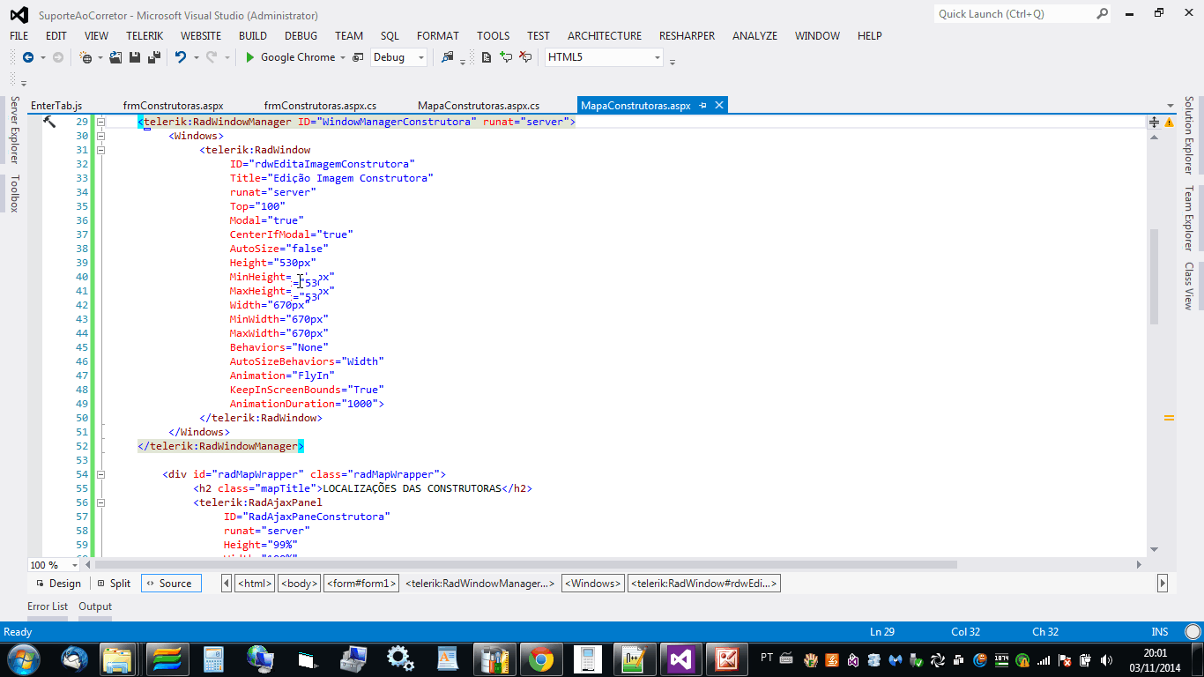Pin the MapaConstrutoras.aspx tab
Screen dimensions: 1204x677
click(x=703, y=105)
